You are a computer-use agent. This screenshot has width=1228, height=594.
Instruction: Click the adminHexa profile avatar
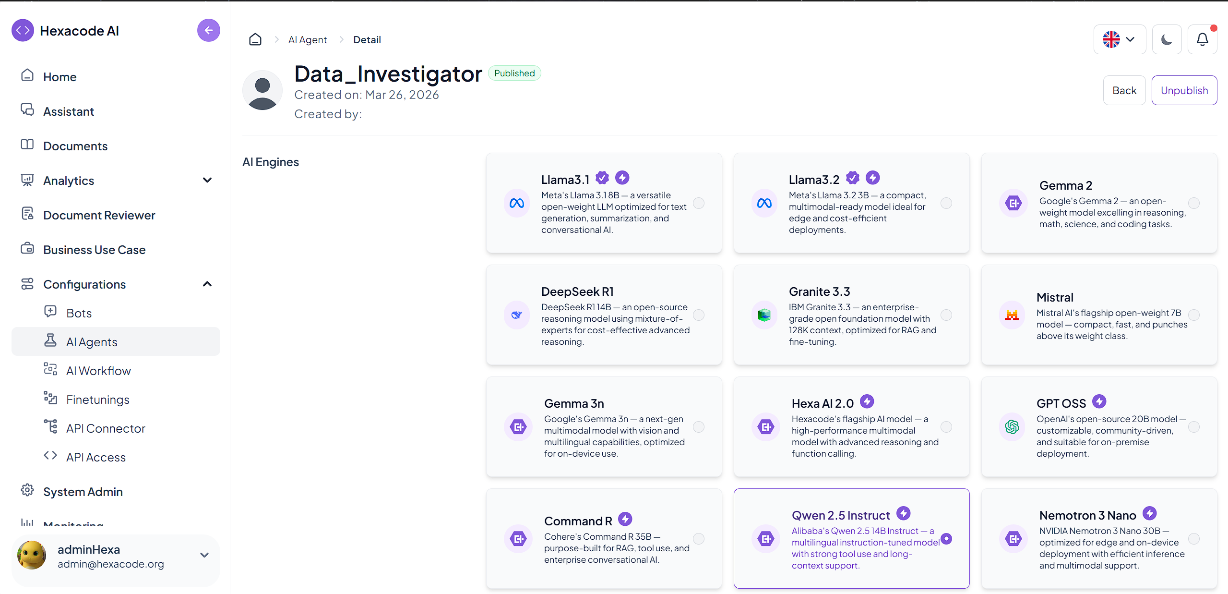point(32,555)
